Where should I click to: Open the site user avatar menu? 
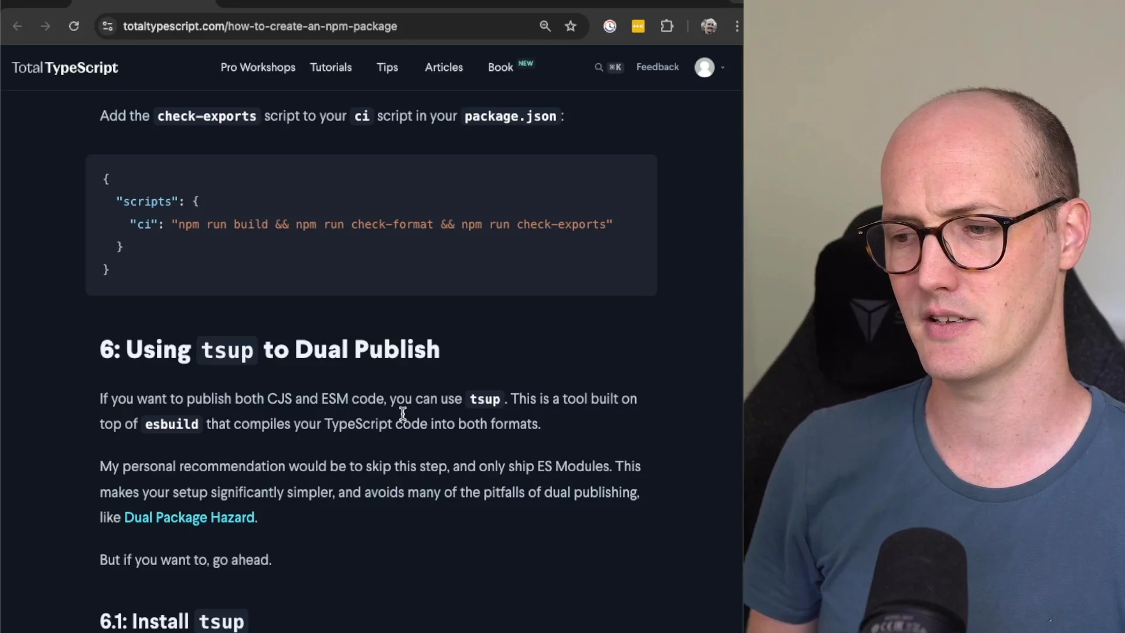tap(704, 67)
